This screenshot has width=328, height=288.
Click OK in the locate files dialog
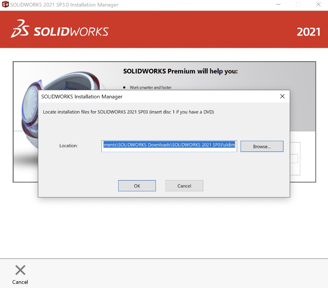(x=137, y=186)
